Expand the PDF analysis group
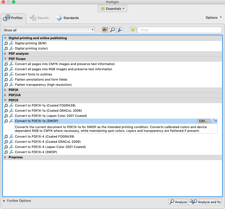 [x=5, y=54]
